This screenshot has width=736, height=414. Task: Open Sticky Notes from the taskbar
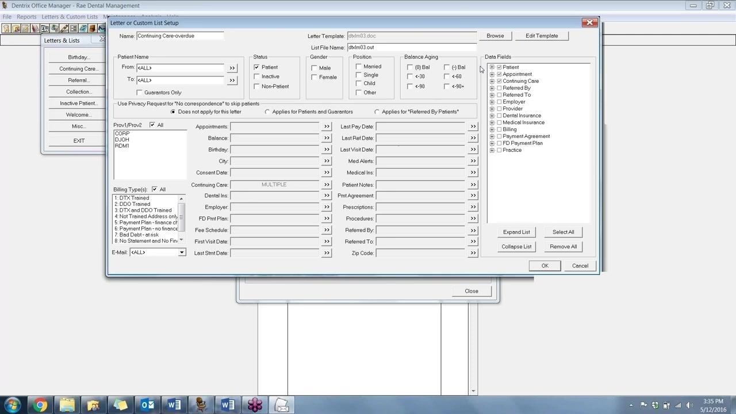[120, 405]
